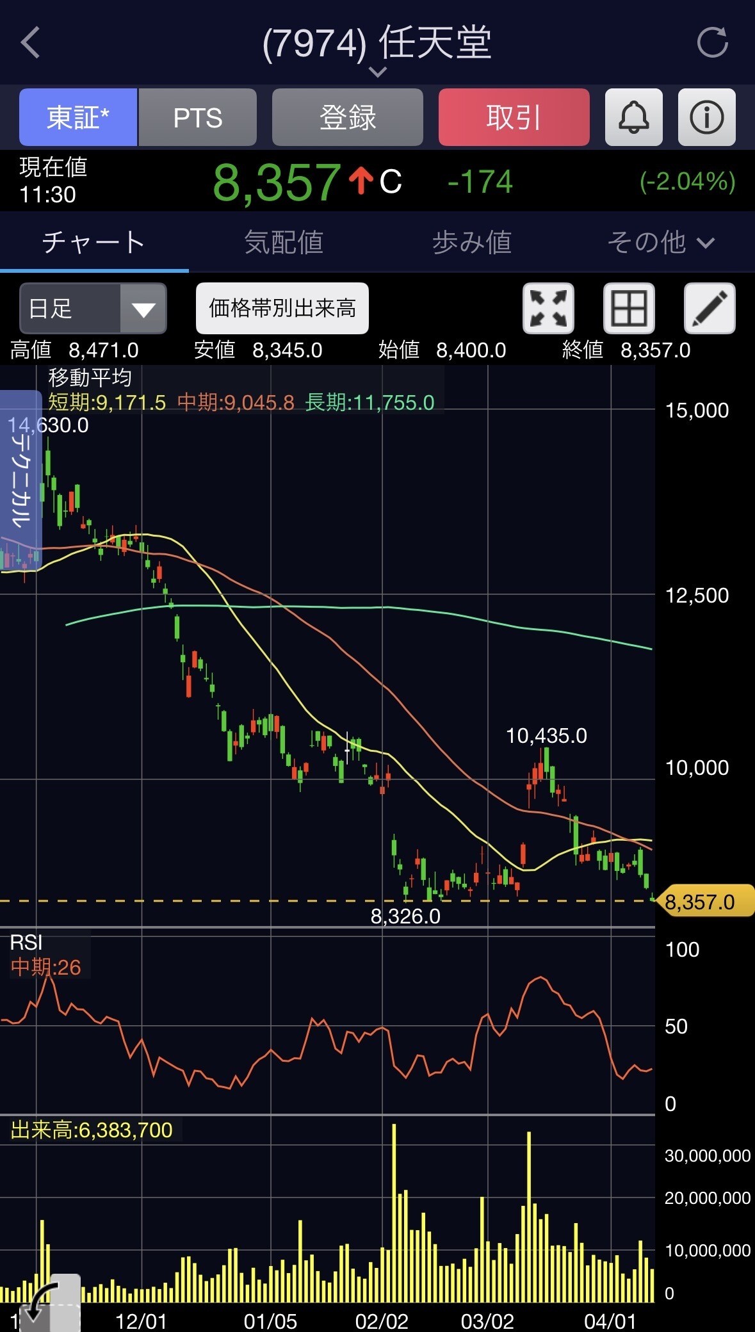Tap the (7974) 任天堂 title

[377, 44]
